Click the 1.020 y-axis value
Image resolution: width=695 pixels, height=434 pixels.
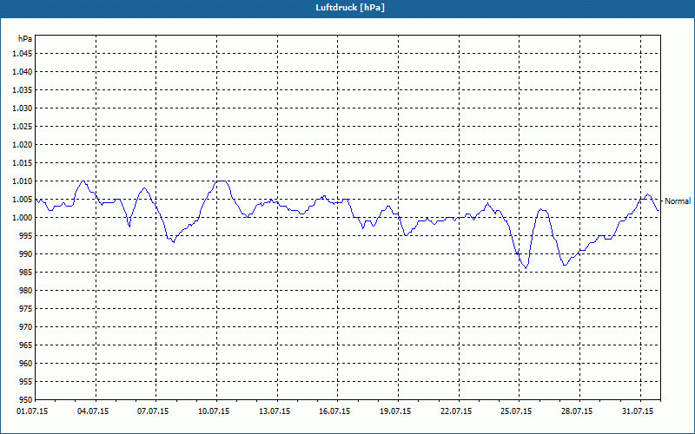click(x=23, y=145)
